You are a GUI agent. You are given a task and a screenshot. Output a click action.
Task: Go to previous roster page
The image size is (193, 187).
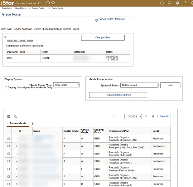[x=120, y=116]
